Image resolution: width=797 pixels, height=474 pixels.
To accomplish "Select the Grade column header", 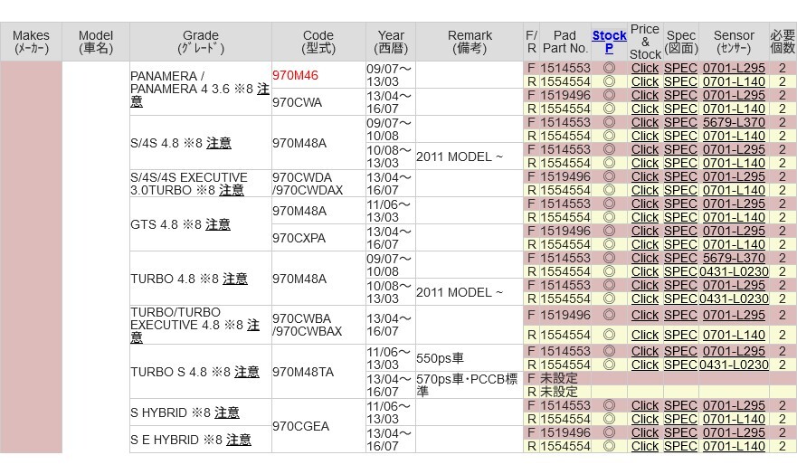I will pos(200,42).
